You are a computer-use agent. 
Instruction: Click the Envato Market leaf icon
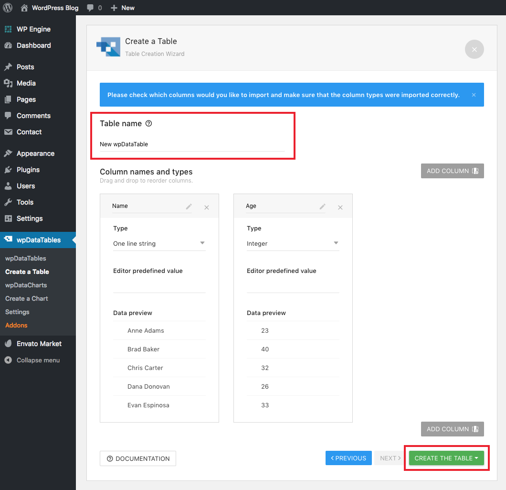point(8,344)
